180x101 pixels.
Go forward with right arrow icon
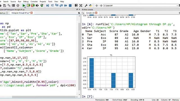coord(101,6)
